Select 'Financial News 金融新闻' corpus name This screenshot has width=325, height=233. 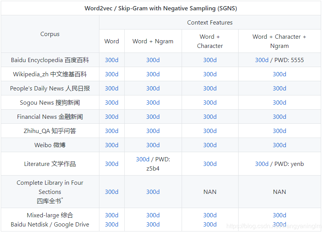pos(50,117)
